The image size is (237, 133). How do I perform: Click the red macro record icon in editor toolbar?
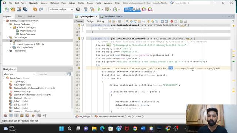pyautogui.click(x=171, y=21)
